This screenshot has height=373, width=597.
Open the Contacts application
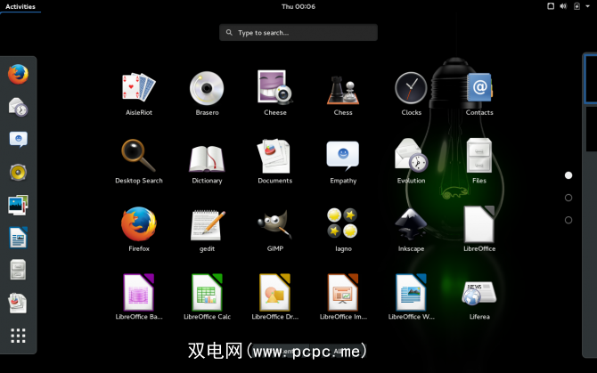(x=479, y=93)
